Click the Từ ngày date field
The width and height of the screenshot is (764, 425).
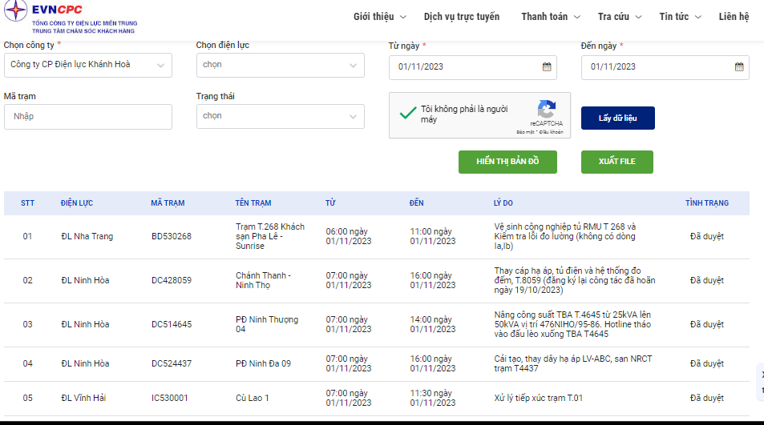[x=473, y=67]
